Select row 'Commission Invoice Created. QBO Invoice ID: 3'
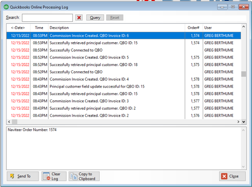Screen dimensions: 252x187 pyautogui.click(x=124, y=101)
